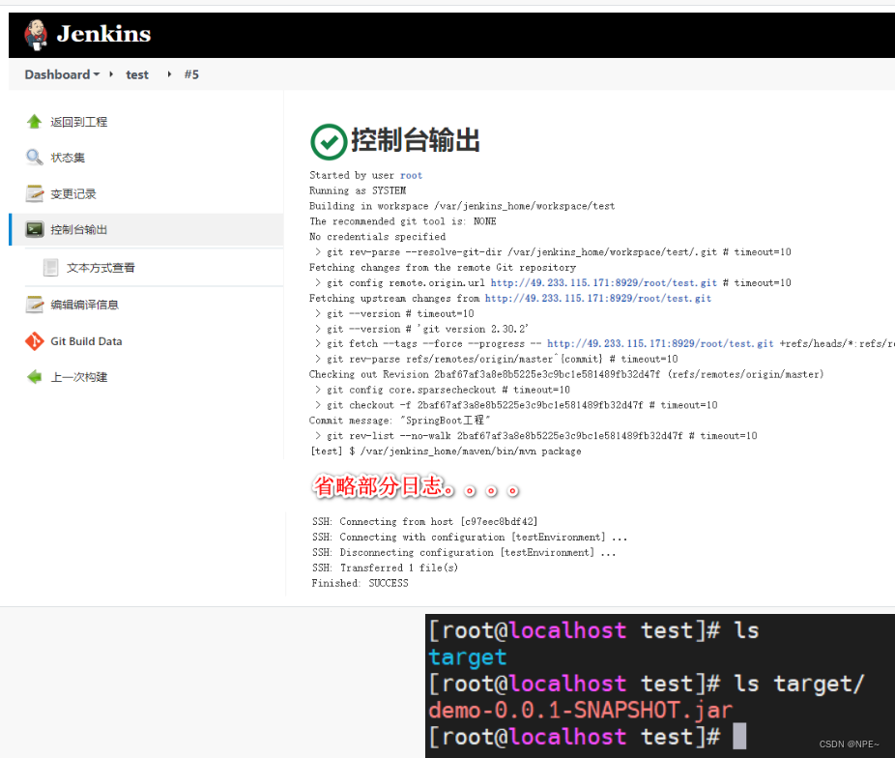895x758 pixels.
Task: Click the magnifier icon for 状态集
Action: (34, 157)
